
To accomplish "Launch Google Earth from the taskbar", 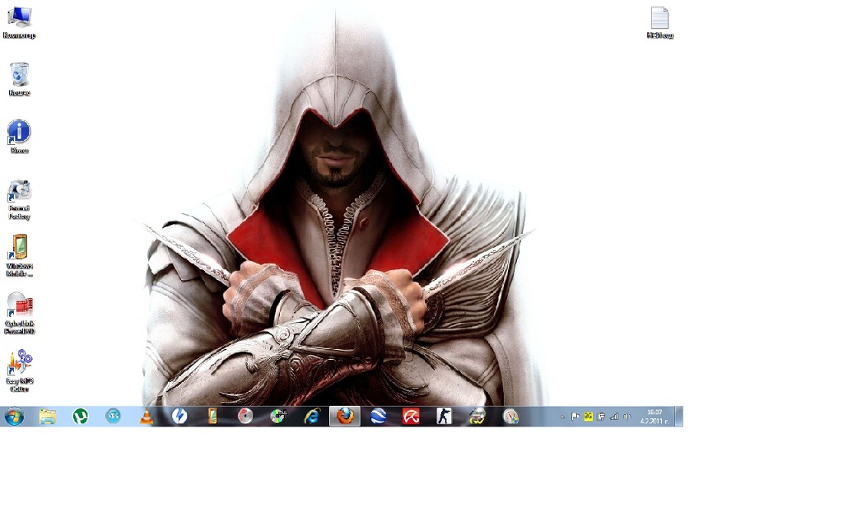I will point(378,417).
